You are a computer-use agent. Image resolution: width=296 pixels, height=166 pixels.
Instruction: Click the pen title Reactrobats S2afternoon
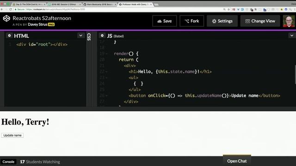[42, 18]
